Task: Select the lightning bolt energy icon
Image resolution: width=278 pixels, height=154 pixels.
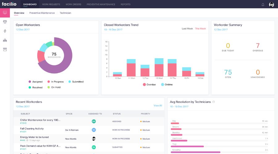Action: tap(5, 31)
